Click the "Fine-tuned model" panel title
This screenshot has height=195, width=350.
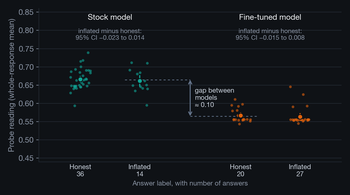tap(270, 17)
